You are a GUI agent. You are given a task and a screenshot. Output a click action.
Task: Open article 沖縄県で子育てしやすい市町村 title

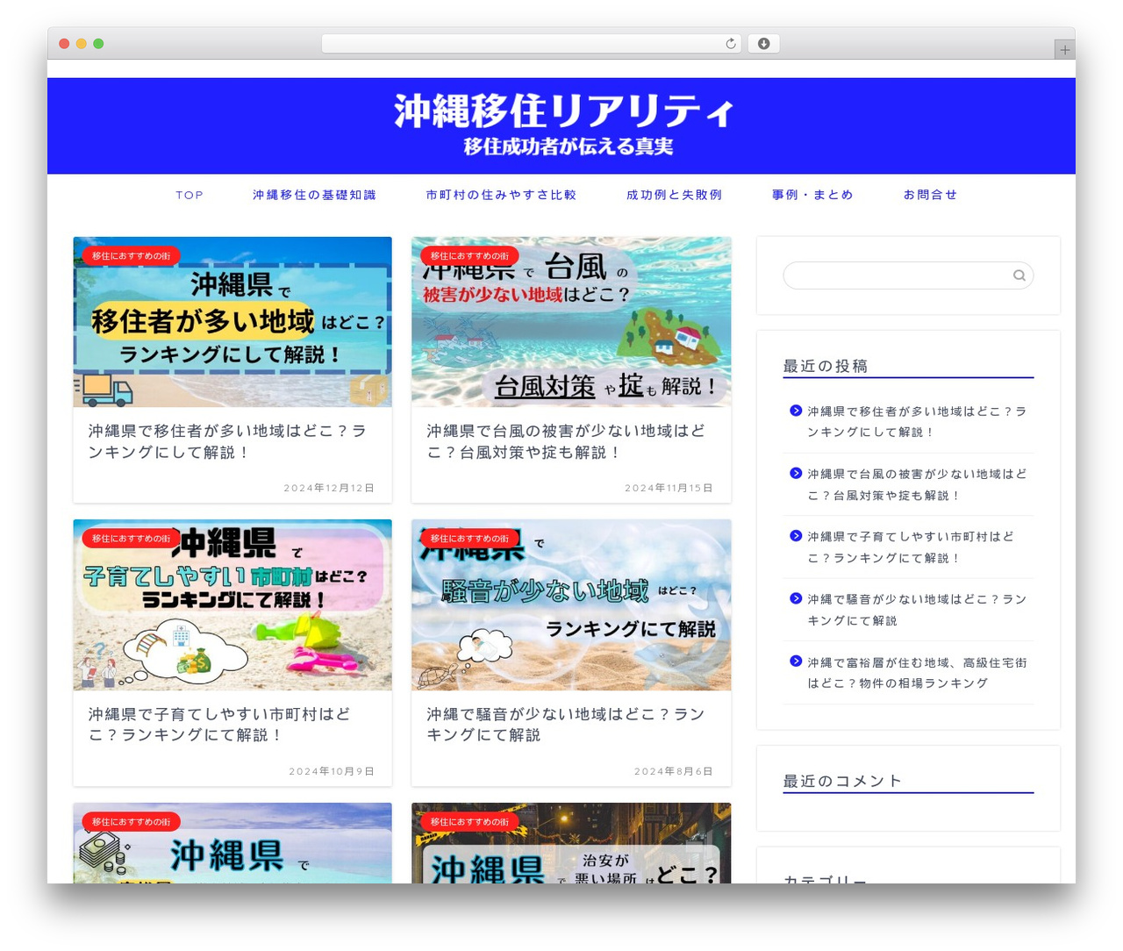(x=219, y=725)
